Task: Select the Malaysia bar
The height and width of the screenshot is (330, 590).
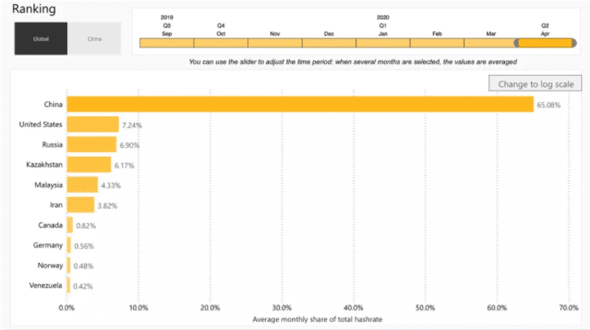Action: (x=82, y=185)
